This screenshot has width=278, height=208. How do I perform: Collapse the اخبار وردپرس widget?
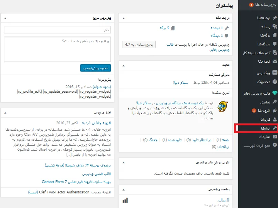pos(5,113)
